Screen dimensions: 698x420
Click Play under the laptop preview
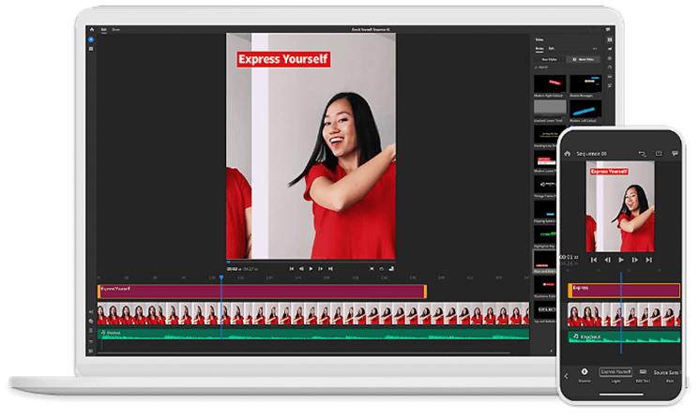click(311, 269)
